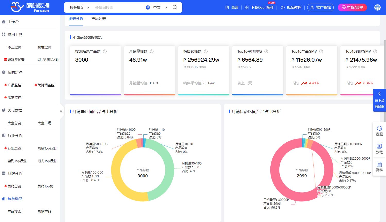Click the 月销量500-1000 chart label
This screenshot has width=386, height=222.
[x=97, y=148]
